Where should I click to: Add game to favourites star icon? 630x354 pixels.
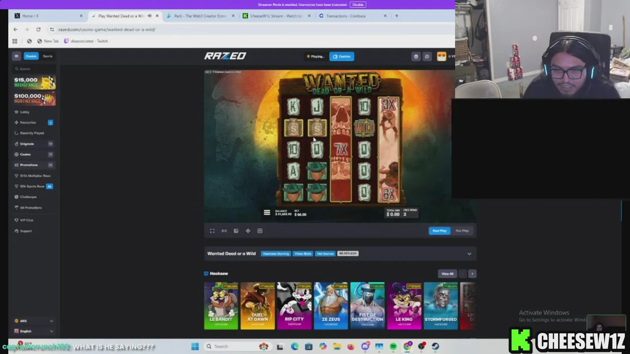tap(248, 231)
